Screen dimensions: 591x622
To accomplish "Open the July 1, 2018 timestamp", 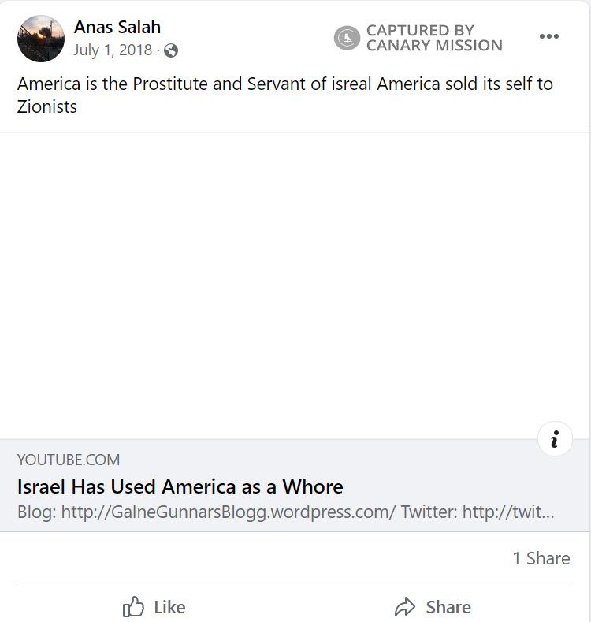I will (113, 50).
